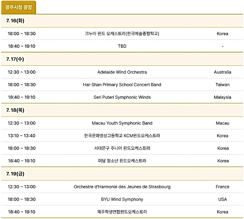The image size is (244, 219).
Task: Click BYU Wind Symphony
Action: tap(122, 199)
